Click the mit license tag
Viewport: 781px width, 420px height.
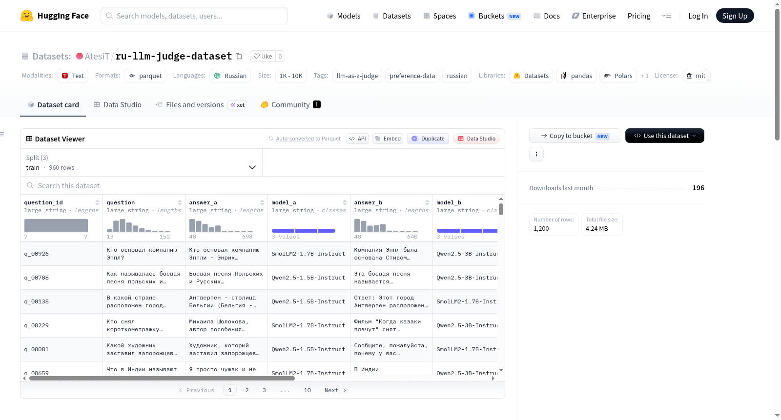click(x=696, y=76)
